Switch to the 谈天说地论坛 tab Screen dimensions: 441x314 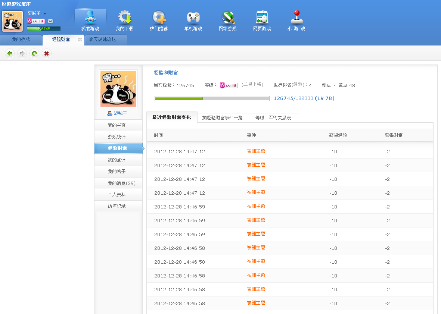tap(105, 40)
